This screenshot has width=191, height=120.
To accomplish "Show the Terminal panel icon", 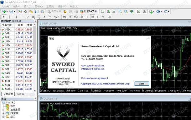I will coord(37,12).
